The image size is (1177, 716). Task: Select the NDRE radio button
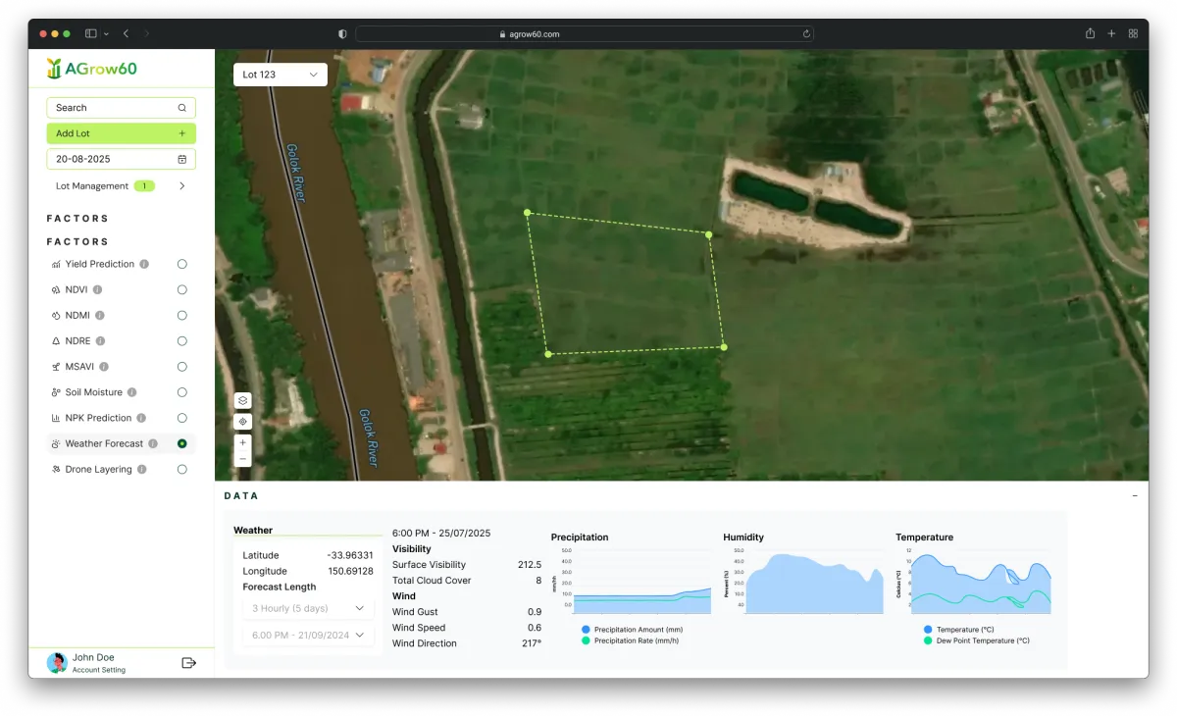[181, 341]
